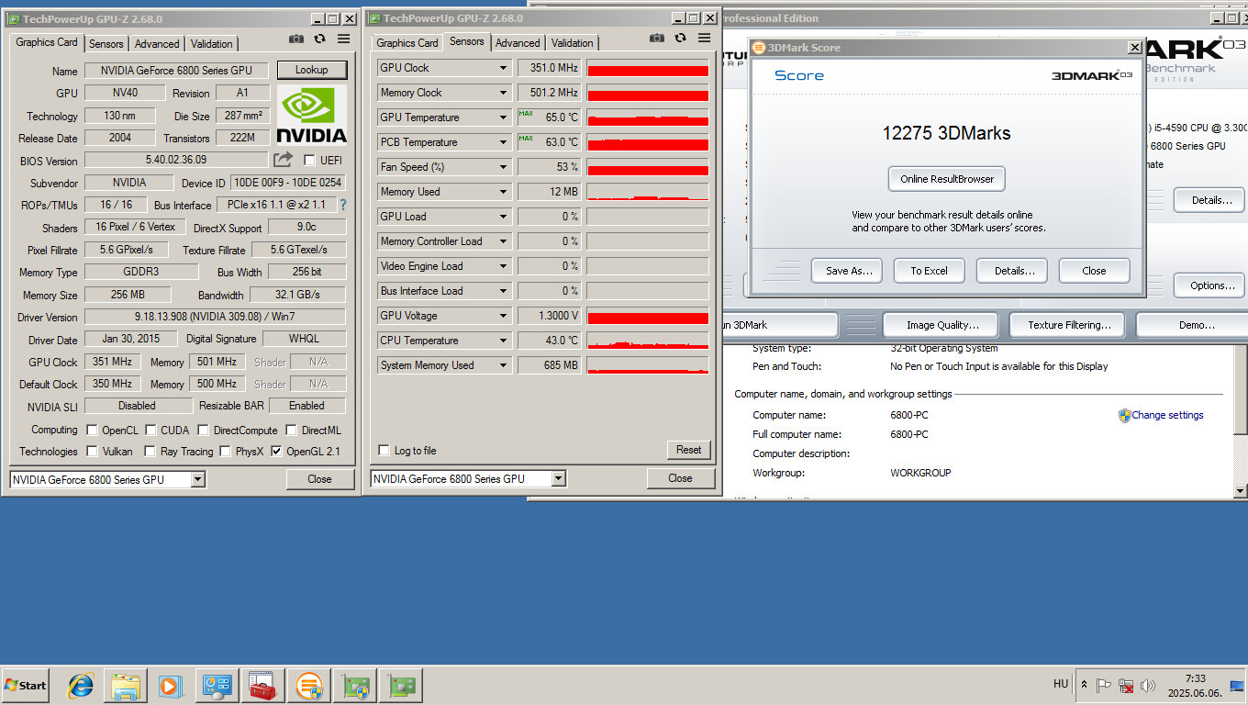Image resolution: width=1248 pixels, height=705 pixels.
Task: Uncheck the OpenGL 2.1 checkbox
Action: (x=276, y=451)
